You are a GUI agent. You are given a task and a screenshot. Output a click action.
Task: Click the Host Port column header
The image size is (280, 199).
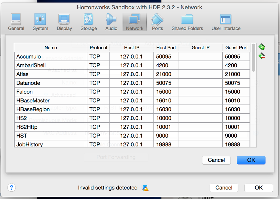(166, 48)
